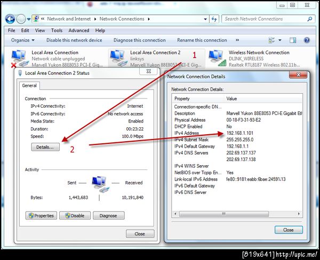Image resolution: width=320 pixels, height=260 pixels.
Task: Click Network Connections breadcrumb
Action: point(122,19)
